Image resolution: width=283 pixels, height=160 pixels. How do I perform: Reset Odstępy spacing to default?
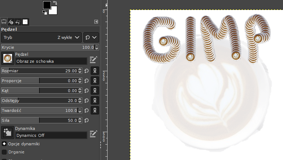[87, 101]
